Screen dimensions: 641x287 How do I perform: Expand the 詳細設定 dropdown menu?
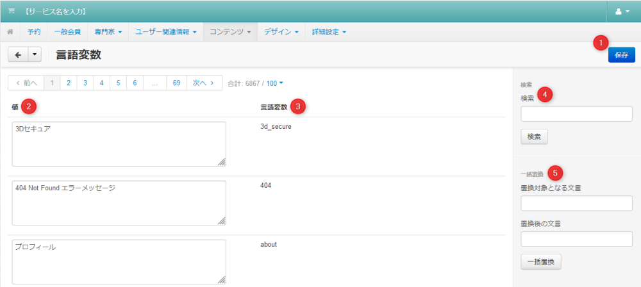pyautogui.click(x=329, y=32)
